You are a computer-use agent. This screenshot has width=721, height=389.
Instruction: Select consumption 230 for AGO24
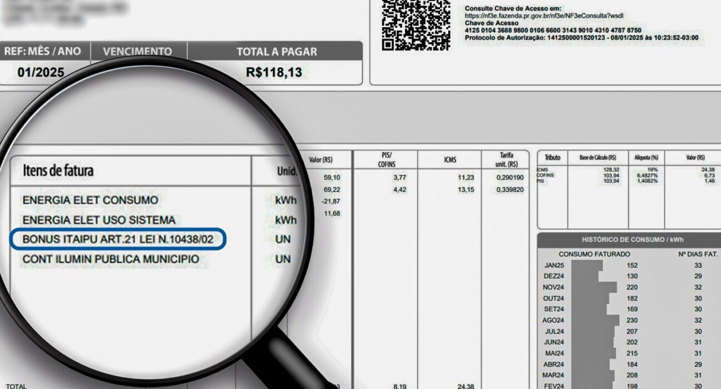point(632,320)
